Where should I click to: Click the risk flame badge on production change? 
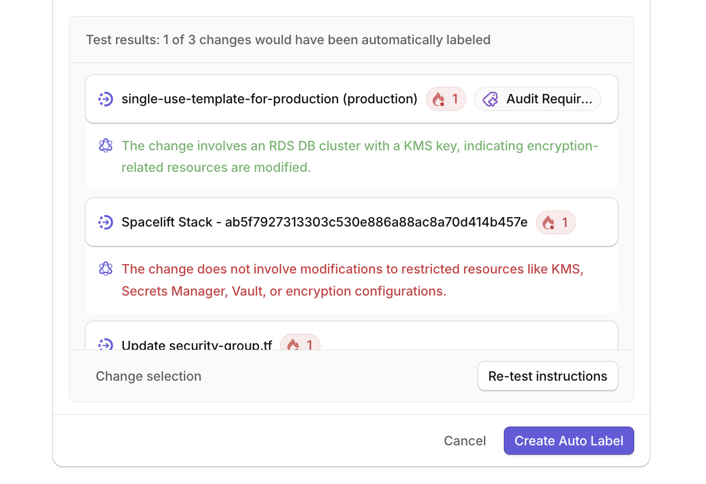coord(446,99)
